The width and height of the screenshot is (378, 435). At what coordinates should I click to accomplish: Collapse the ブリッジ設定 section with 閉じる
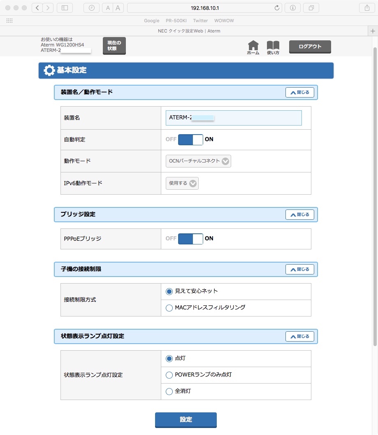click(300, 214)
